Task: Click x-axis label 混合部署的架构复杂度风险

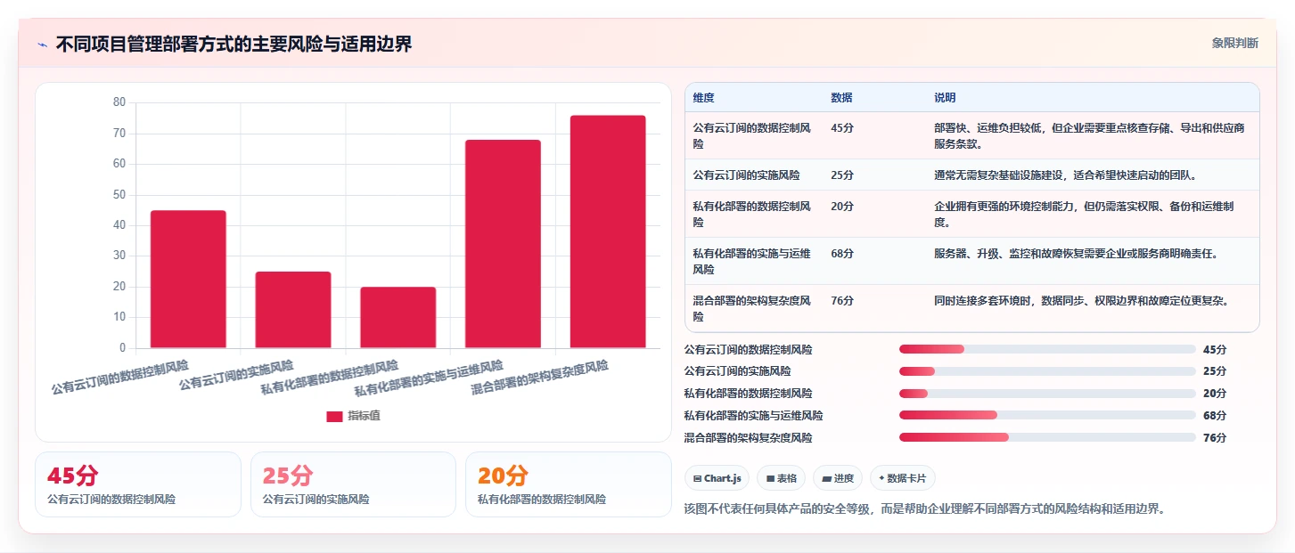Action: tap(540, 378)
